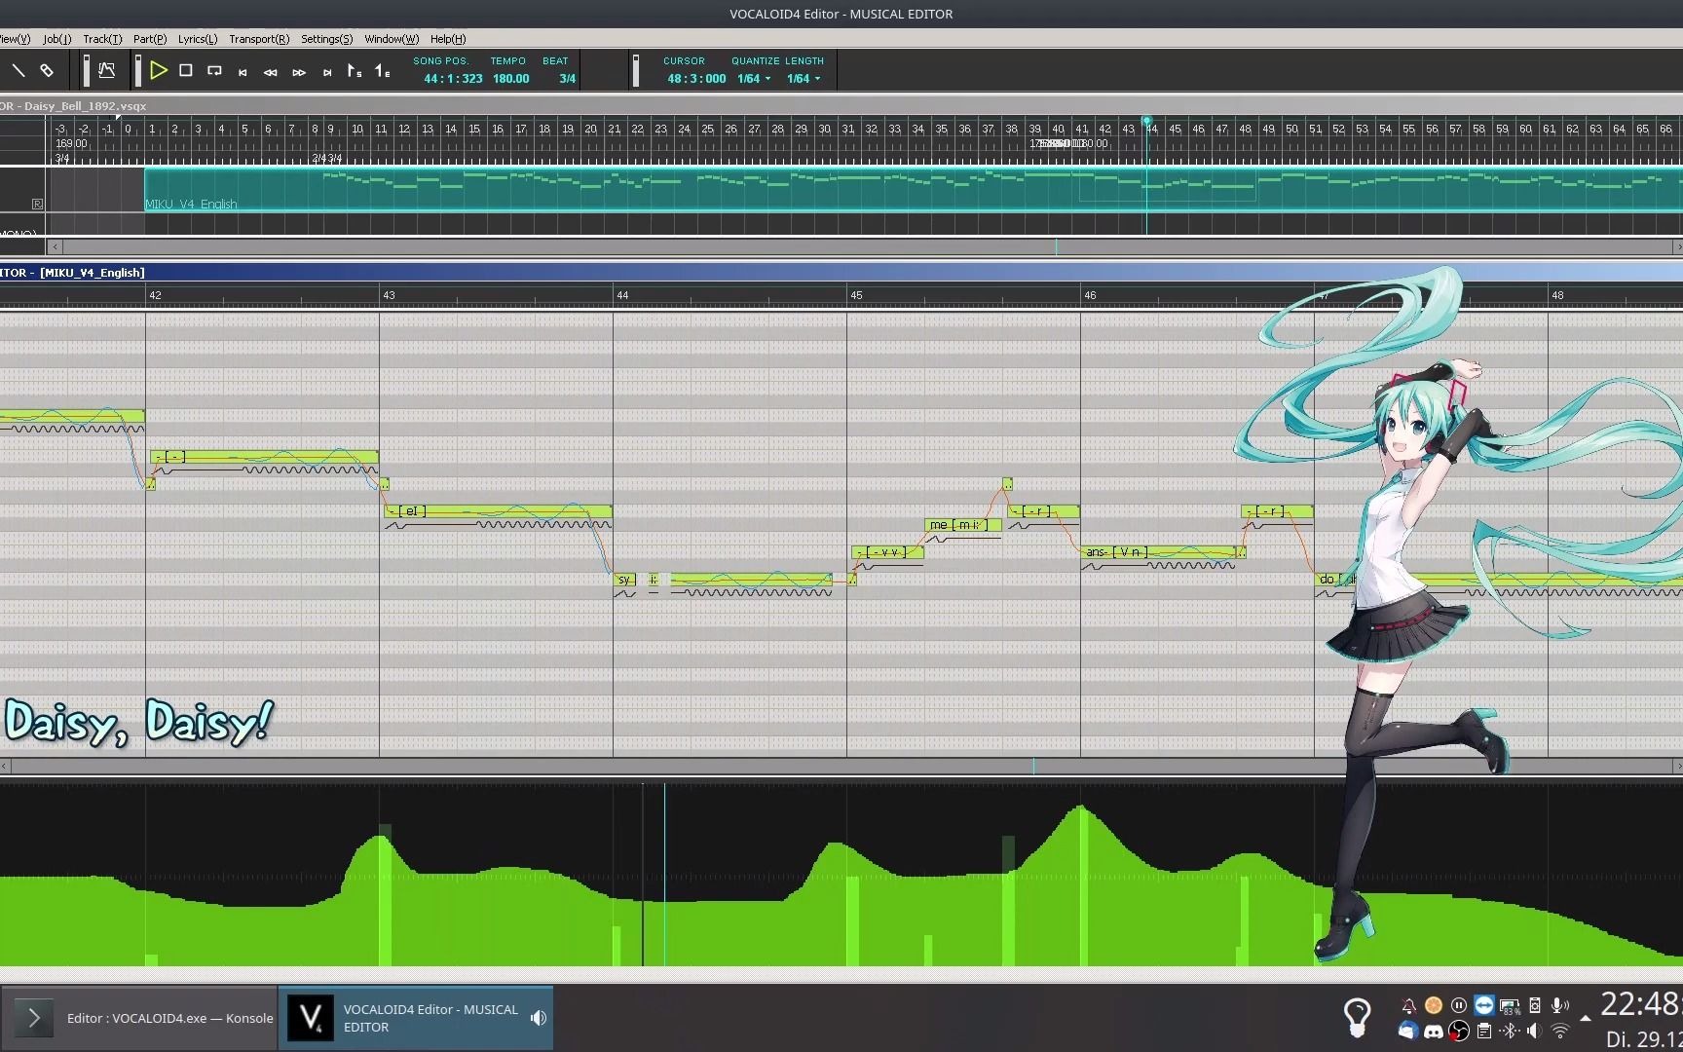
Task: Click measure 46 on the musical editor ruler
Action: 1090,295
